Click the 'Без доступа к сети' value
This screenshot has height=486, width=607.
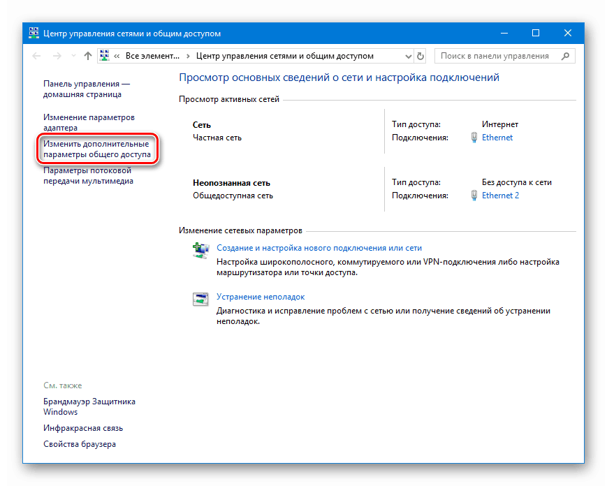(517, 182)
